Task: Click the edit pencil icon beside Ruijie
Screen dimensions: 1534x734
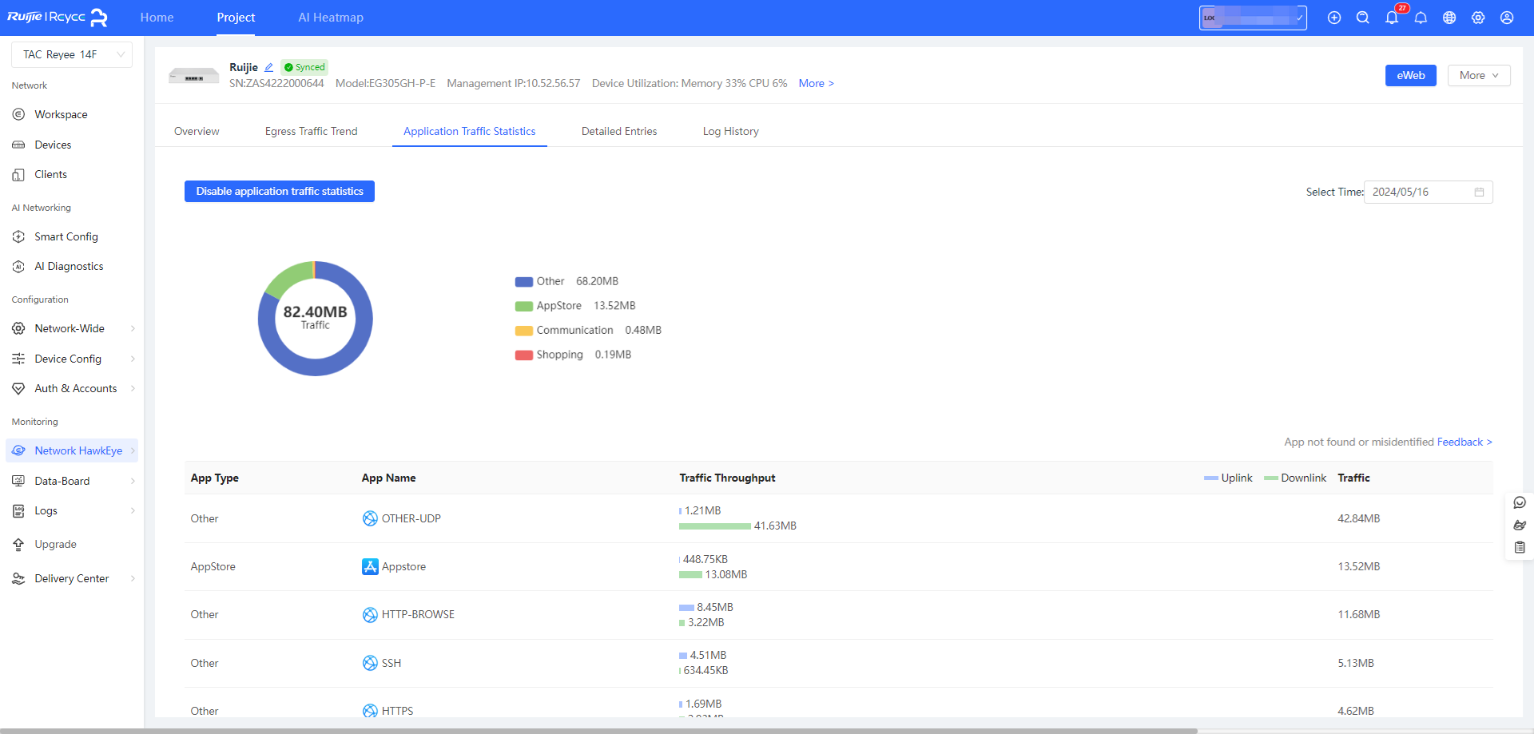Action: tap(269, 68)
